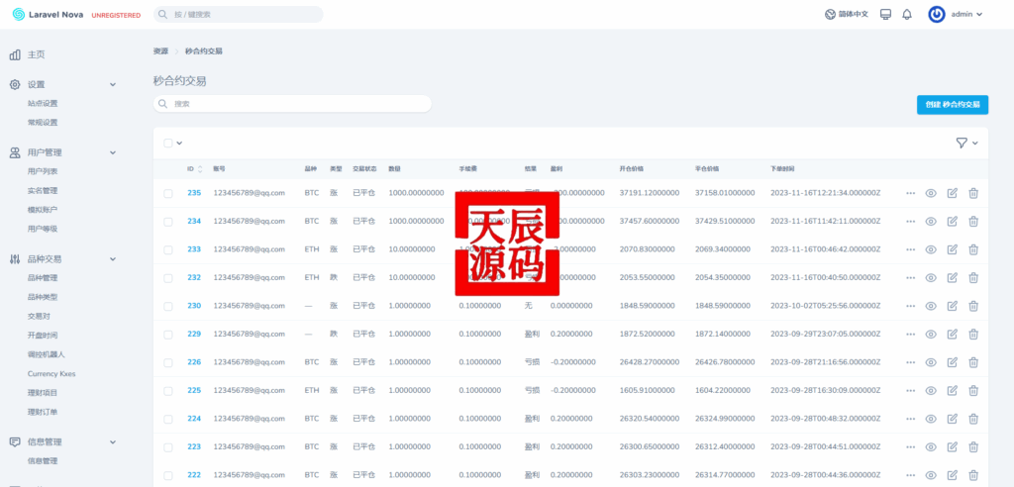Open 站点设置 in sidebar
The height and width of the screenshot is (487, 1014).
pos(43,104)
